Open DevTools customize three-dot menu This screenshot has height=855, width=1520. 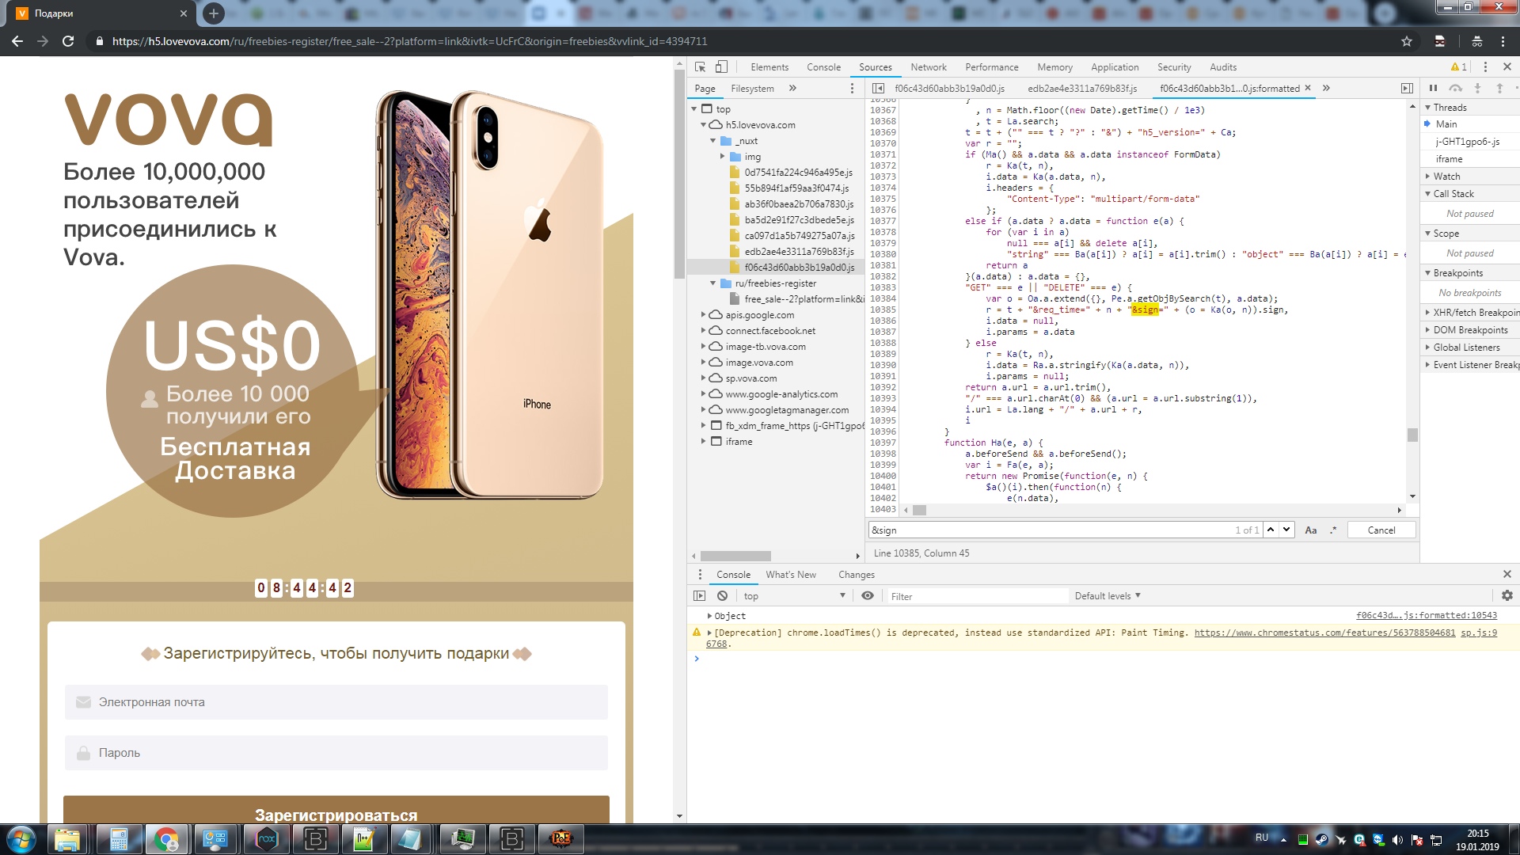click(1485, 67)
